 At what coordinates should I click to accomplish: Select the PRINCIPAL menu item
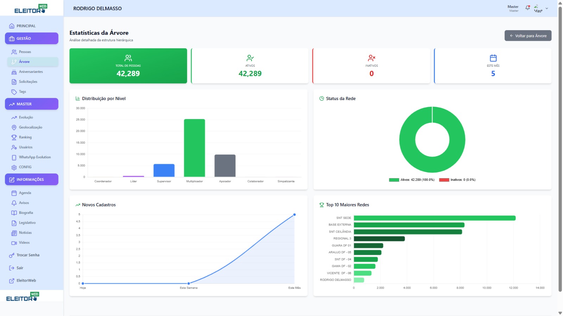click(26, 26)
